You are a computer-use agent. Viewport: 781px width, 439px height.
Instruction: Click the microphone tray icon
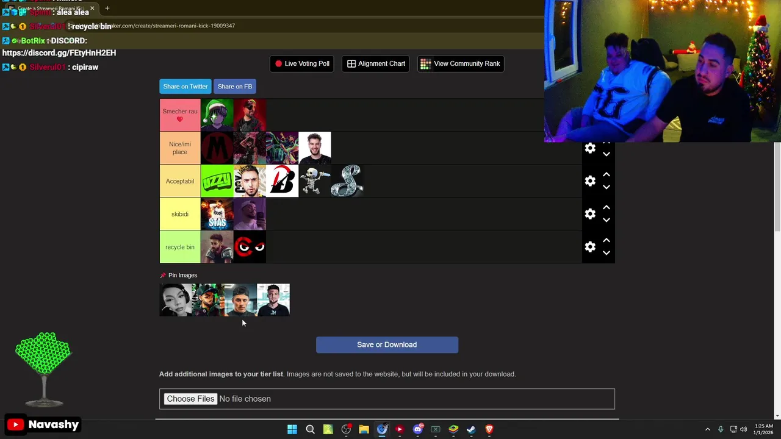(x=721, y=429)
